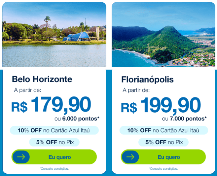Click 'A partir de:' on Florianópolis card
The height and width of the screenshot is (176, 217).
tap(136, 90)
